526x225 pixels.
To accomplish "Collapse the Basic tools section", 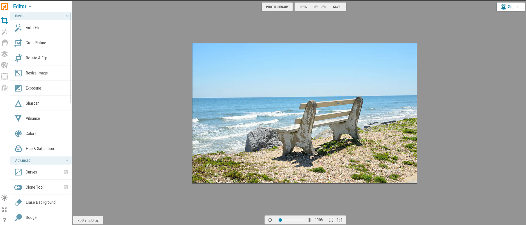I will (67, 16).
